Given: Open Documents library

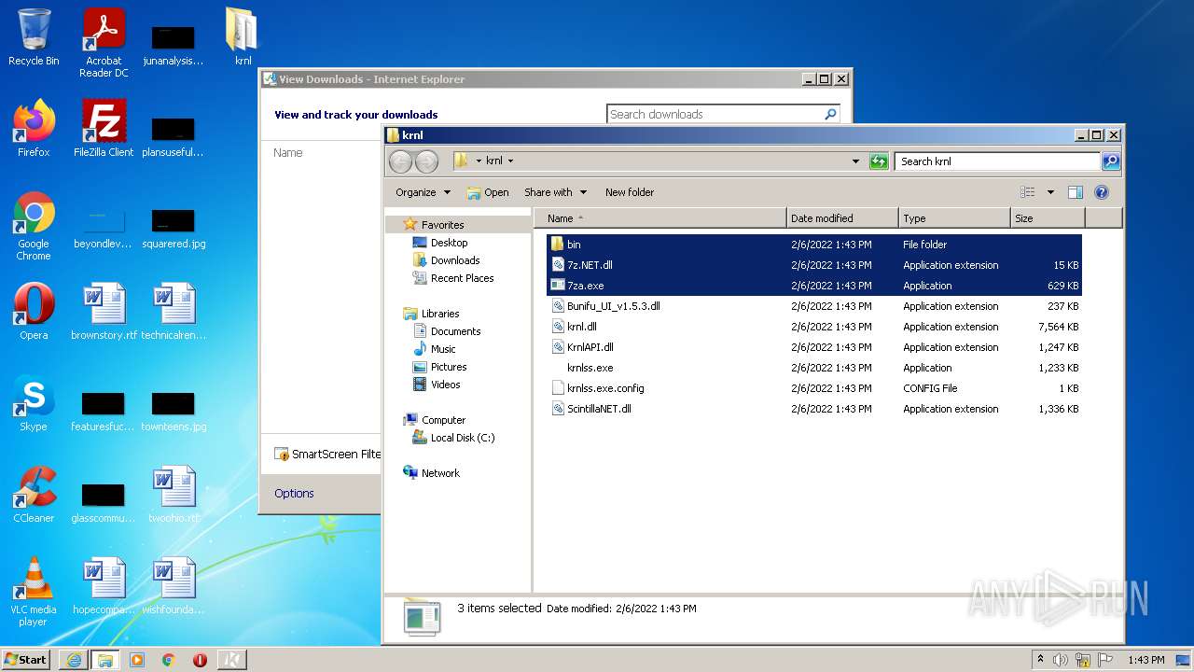Looking at the screenshot, I should coord(455,331).
